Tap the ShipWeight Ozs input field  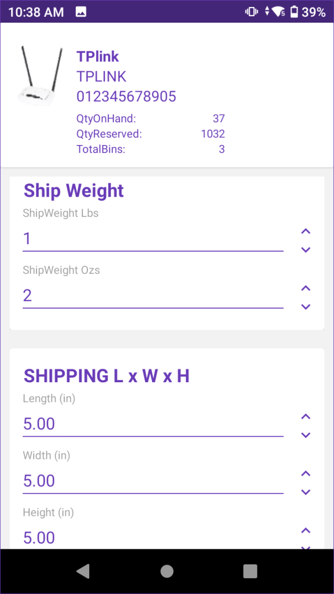click(x=153, y=296)
